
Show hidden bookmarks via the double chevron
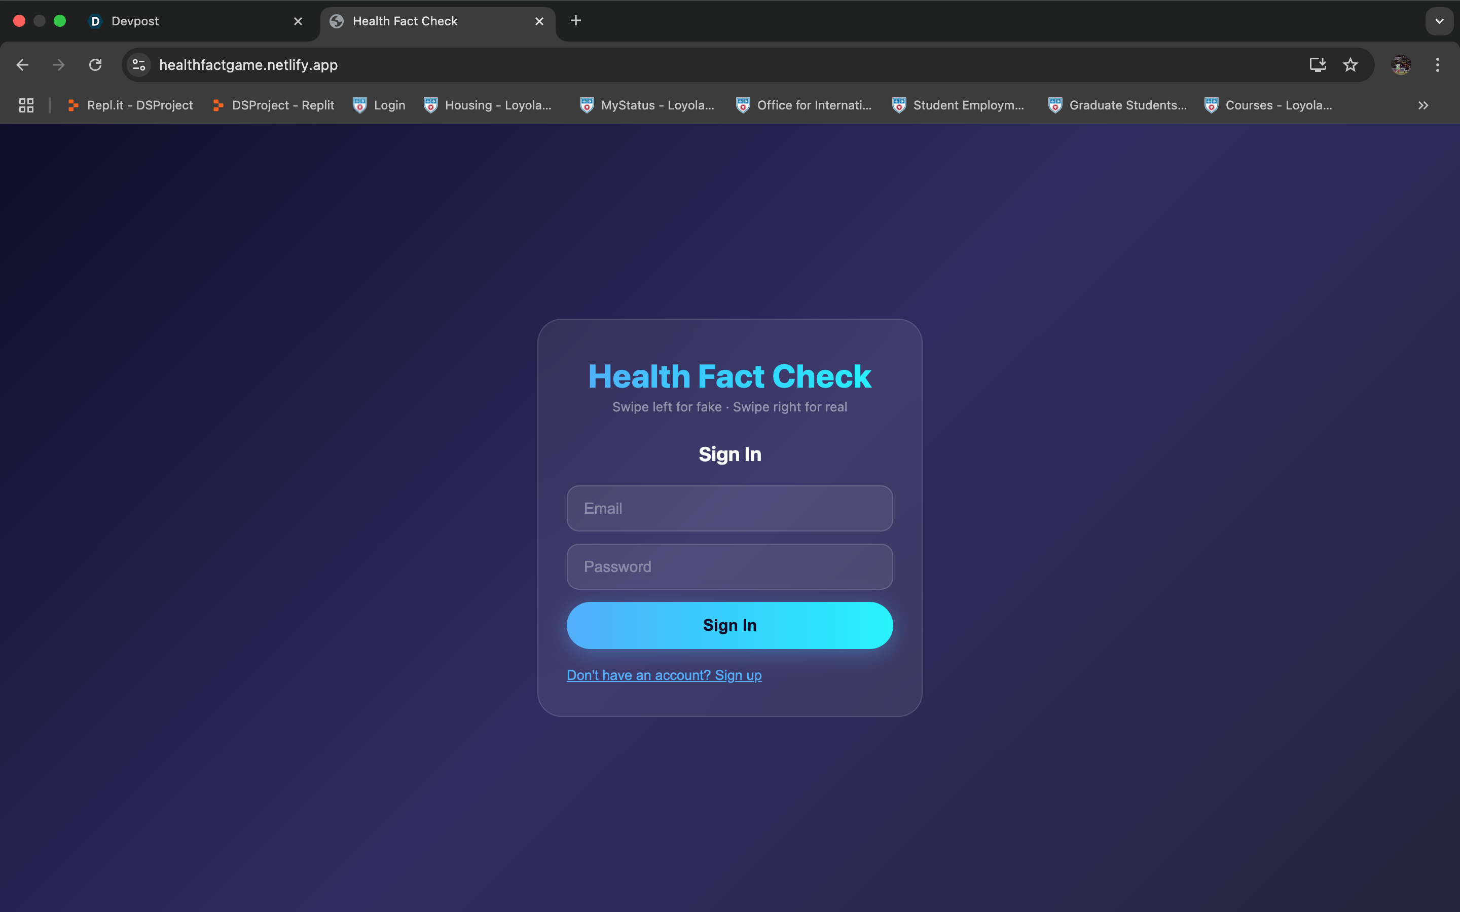(1423, 105)
